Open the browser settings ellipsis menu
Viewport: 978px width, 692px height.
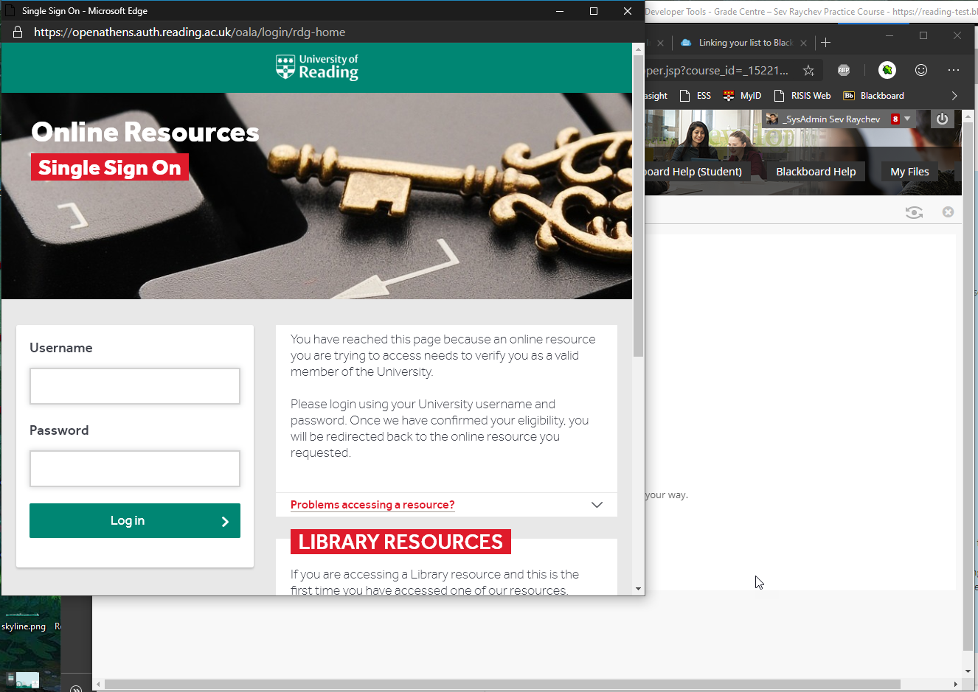click(x=954, y=70)
